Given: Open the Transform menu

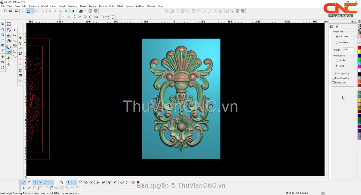Looking at the screenshot, I should tap(34, 6).
